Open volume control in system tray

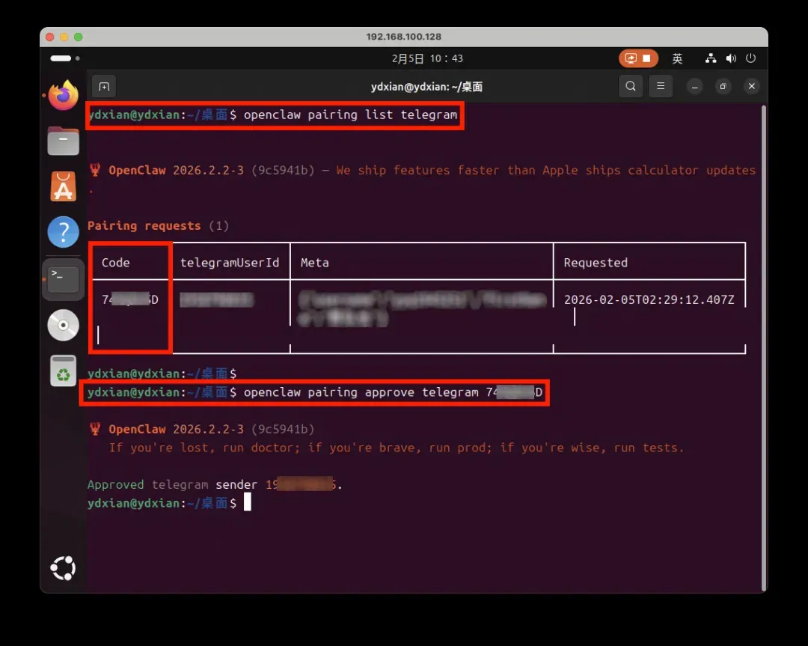(x=731, y=58)
